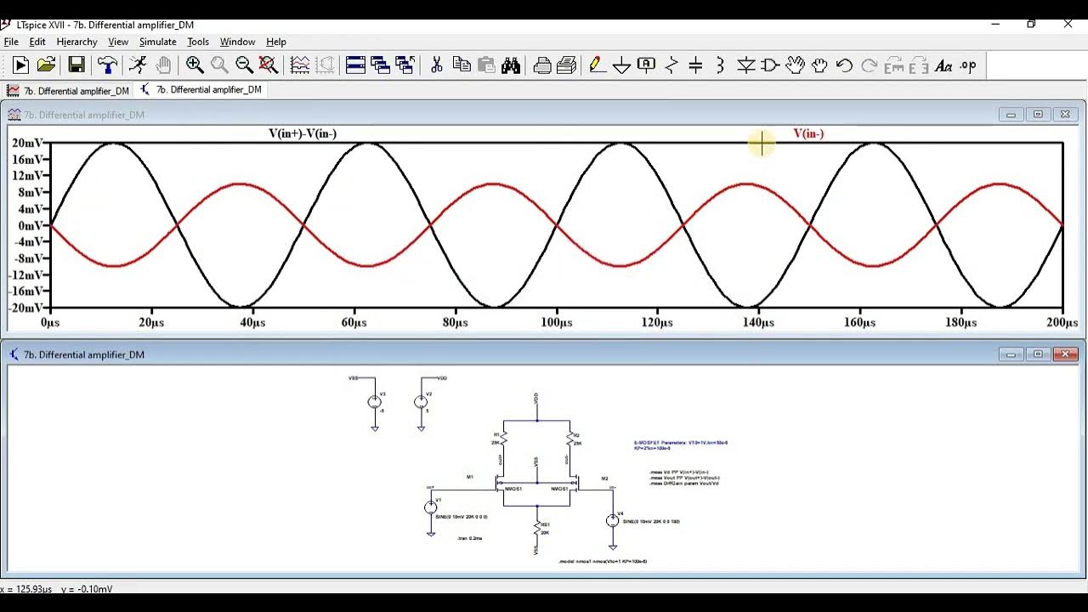Screen dimensions: 1088x612
Task: Maximize the waveform plot pane
Action: point(1038,114)
